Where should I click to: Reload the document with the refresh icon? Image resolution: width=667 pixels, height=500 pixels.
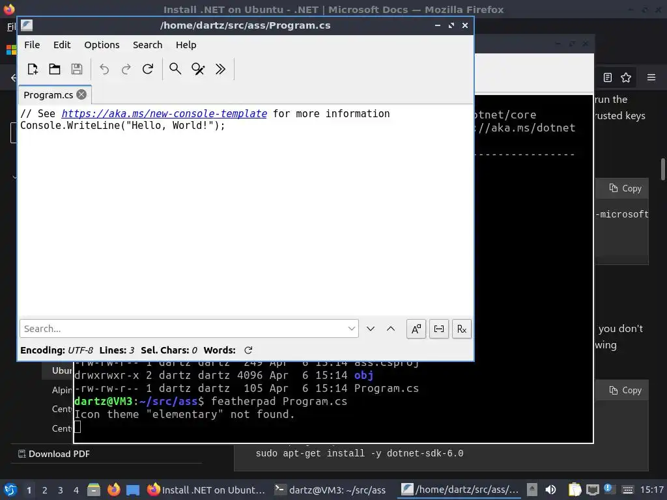148,69
